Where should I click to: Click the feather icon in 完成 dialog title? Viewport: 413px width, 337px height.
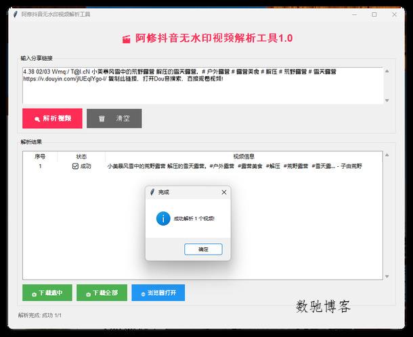coord(152,192)
